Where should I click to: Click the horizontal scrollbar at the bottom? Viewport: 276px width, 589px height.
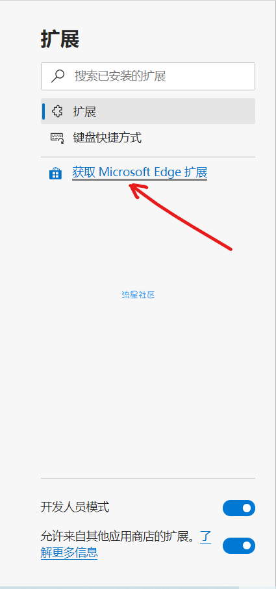pyautogui.click(x=119, y=588)
